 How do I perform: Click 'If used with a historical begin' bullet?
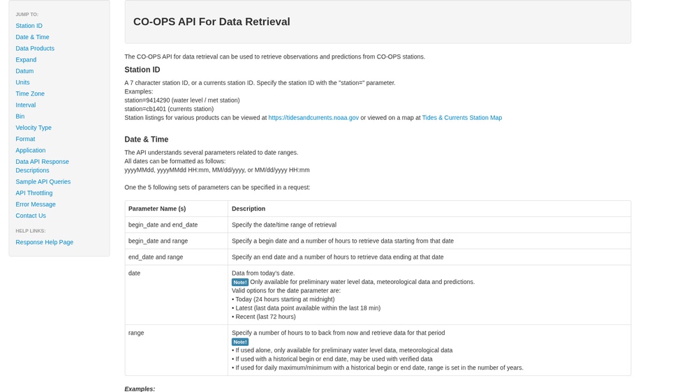(x=334, y=359)
